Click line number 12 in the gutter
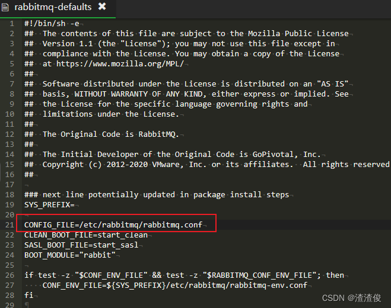The height and width of the screenshot is (308, 391). click(9, 134)
